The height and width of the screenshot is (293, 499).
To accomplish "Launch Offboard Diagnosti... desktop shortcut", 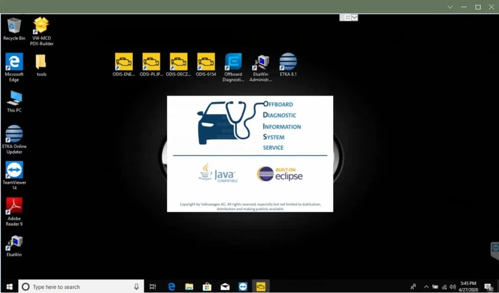I will point(233,68).
